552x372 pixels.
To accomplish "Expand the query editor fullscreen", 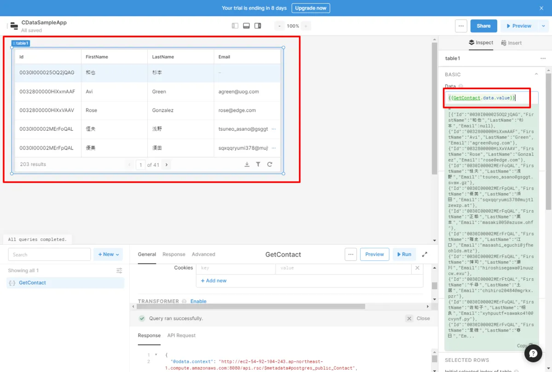I will 425,254.
